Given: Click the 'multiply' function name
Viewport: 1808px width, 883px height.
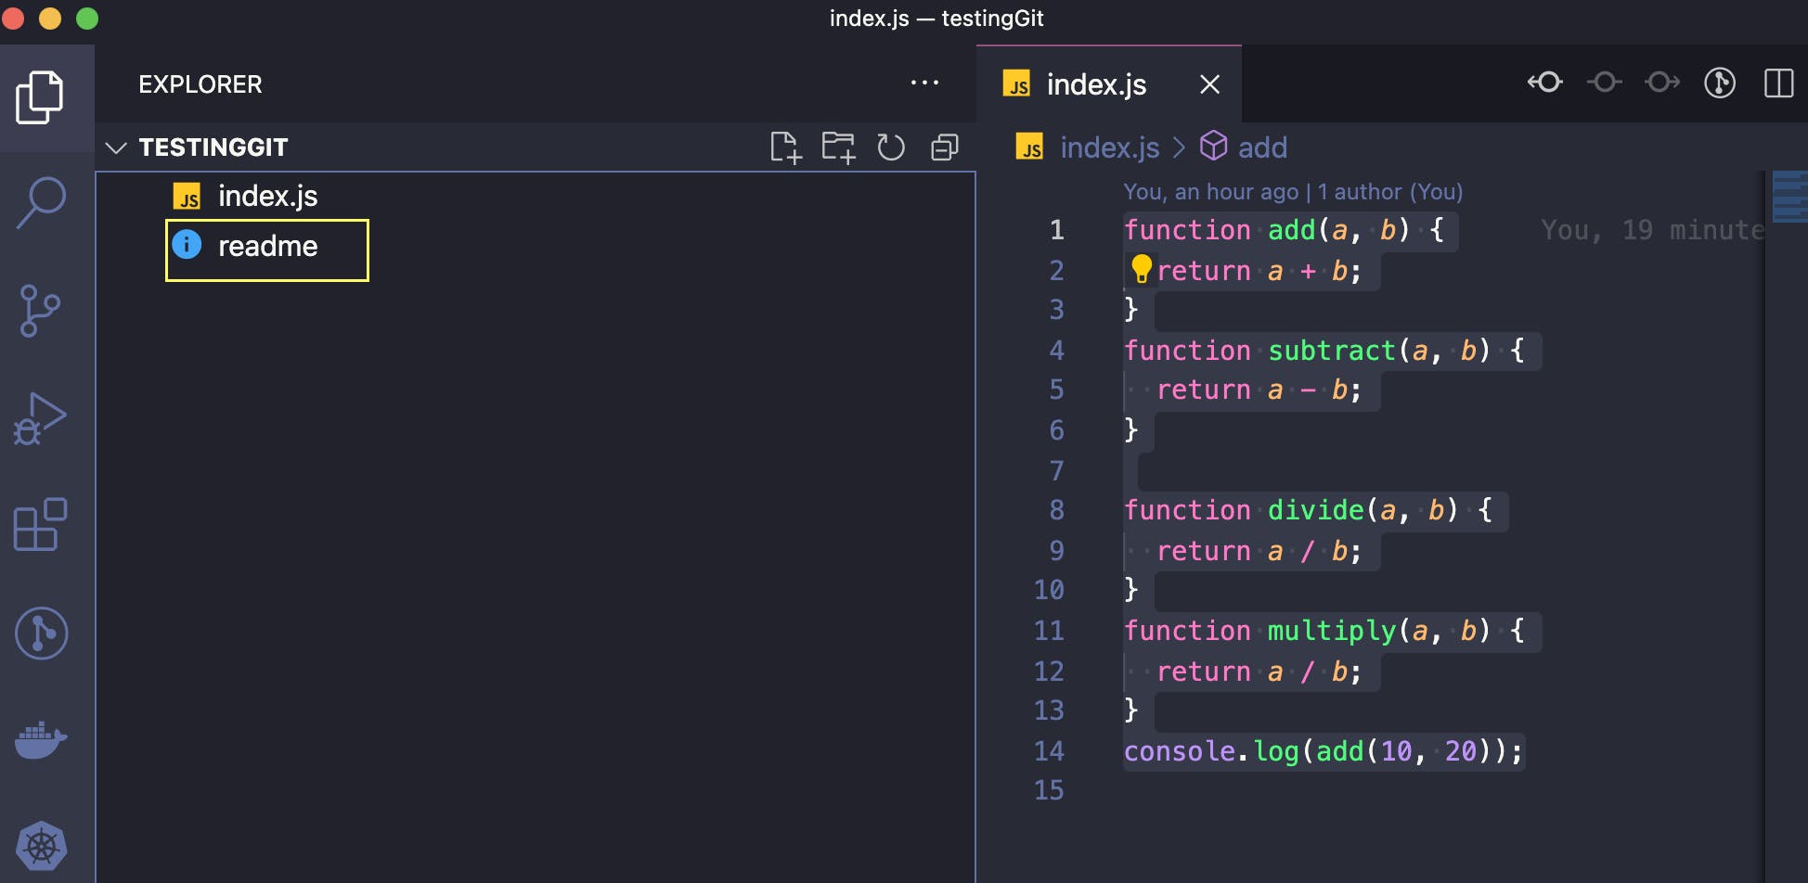Looking at the screenshot, I should click(x=1332, y=631).
